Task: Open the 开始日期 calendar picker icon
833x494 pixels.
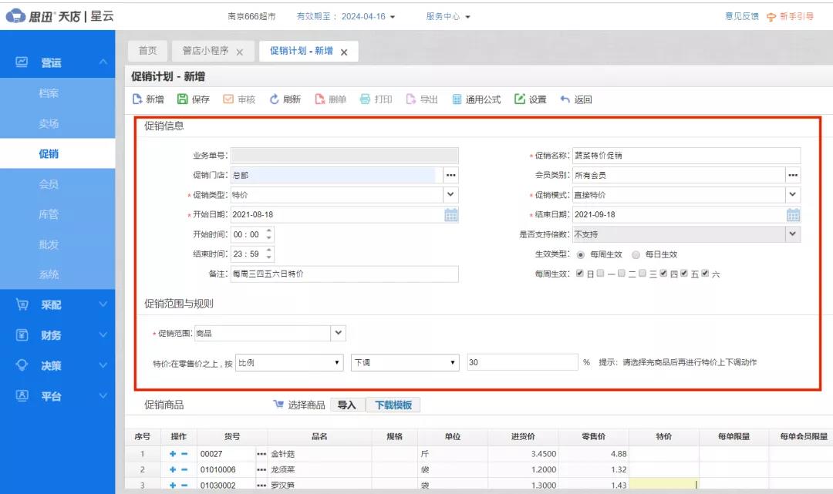Action: coord(453,214)
